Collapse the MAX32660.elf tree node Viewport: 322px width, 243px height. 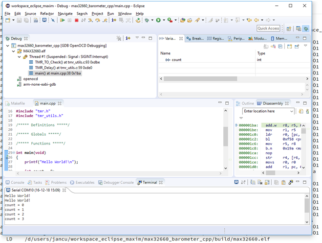[13, 51]
